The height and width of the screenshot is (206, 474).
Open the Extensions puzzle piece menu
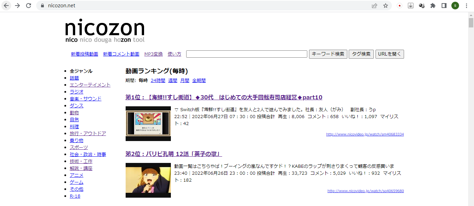pyautogui.click(x=433, y=6)
